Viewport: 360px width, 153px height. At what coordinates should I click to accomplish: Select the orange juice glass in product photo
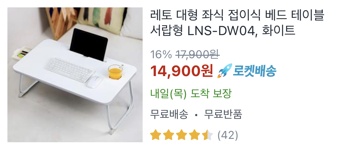point(115,72)
